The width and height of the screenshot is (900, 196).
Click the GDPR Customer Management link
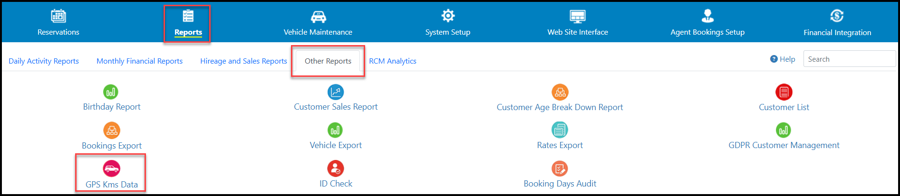point(784,145)
